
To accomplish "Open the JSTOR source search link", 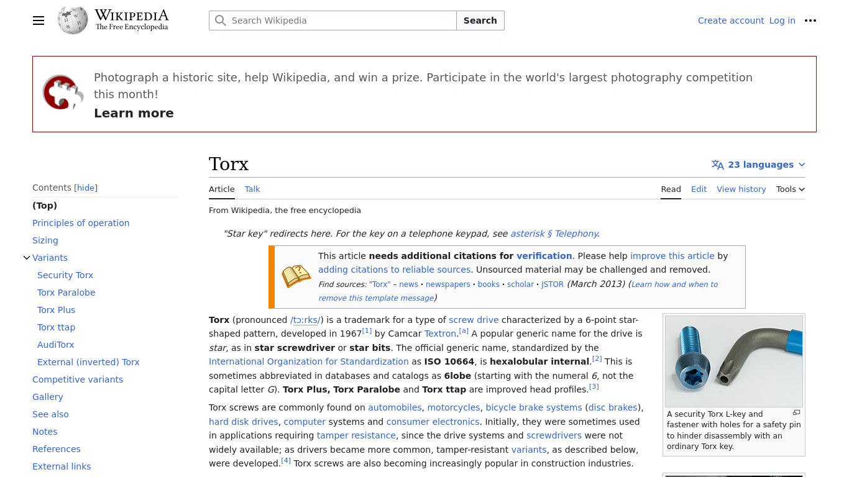I will tap(553, 284).
